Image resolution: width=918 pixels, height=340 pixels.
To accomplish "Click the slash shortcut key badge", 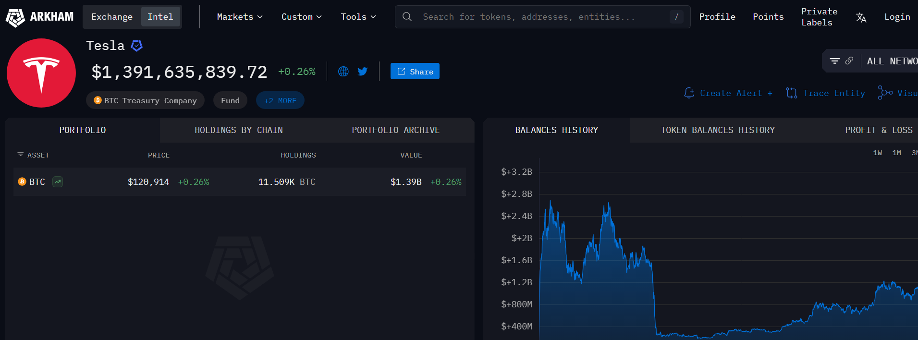I will tap(676, 17).
